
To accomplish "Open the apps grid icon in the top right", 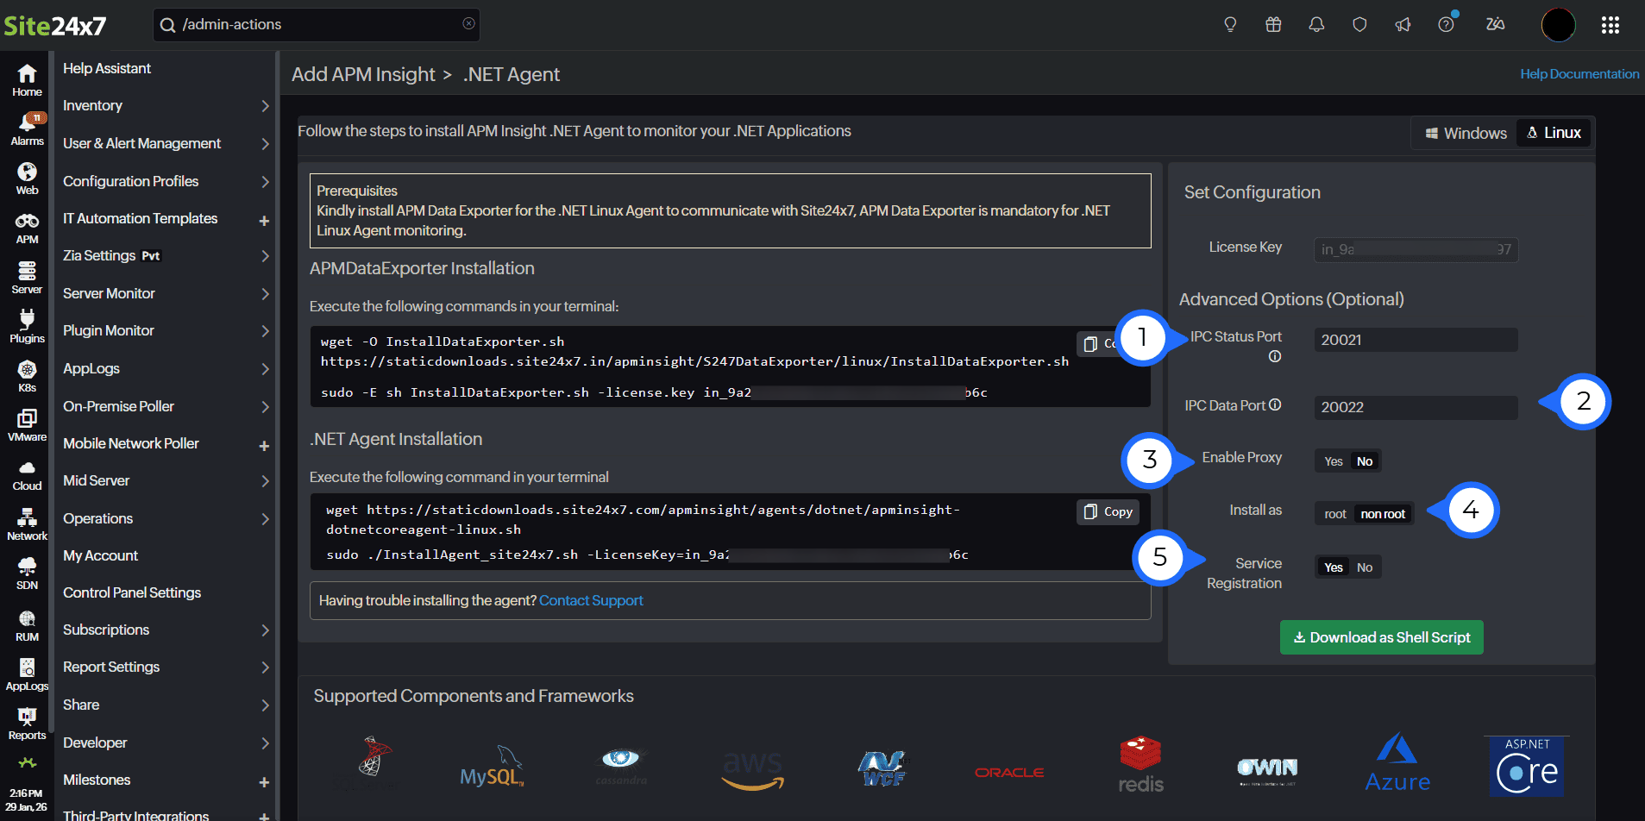I will coord(1610,25).
